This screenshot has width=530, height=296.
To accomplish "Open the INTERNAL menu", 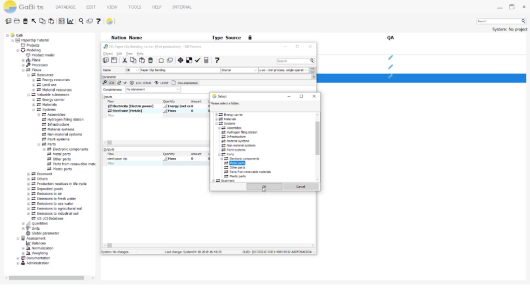I will coord(182,7).
